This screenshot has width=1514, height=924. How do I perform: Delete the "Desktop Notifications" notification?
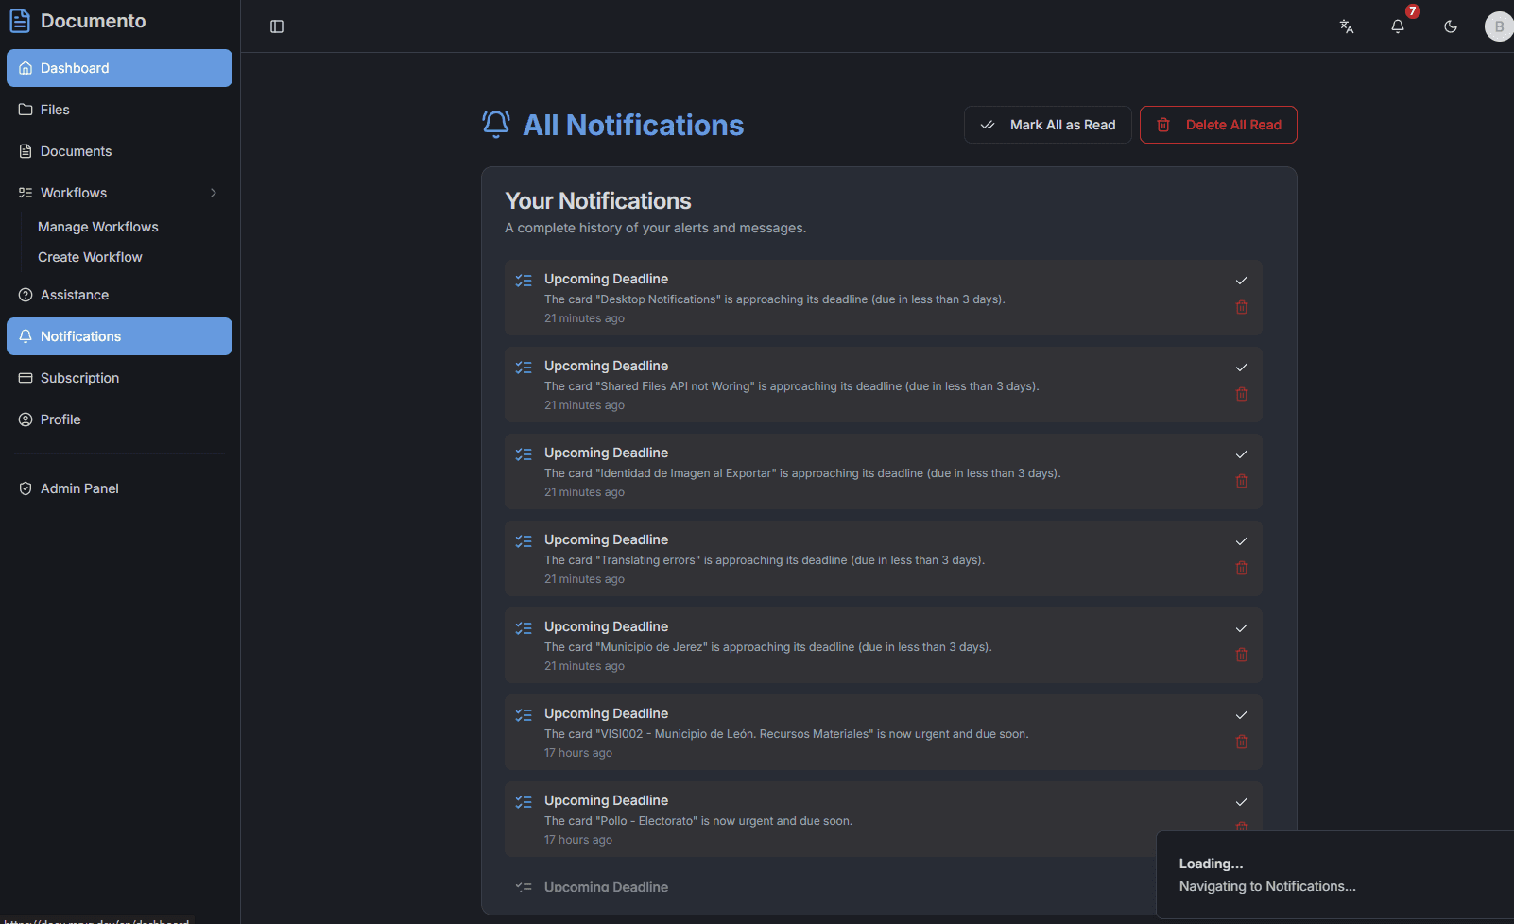coord(1242,307)
